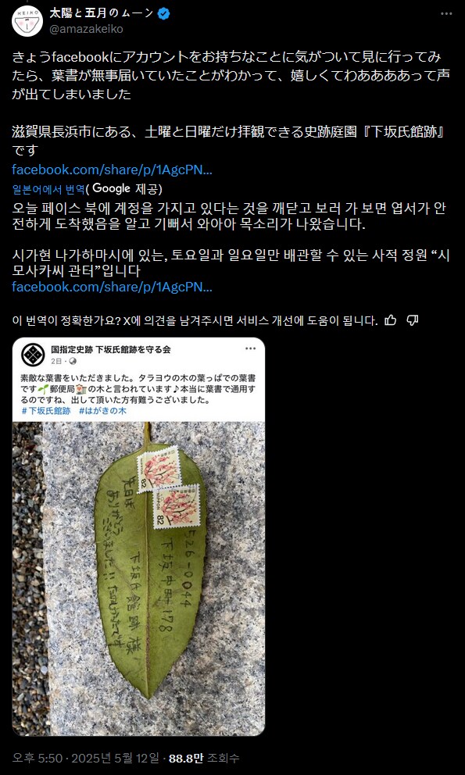Open three-dot menu on embedded Facebook post
This screenshot has height=775, width=465.
[x=251, y=349]
